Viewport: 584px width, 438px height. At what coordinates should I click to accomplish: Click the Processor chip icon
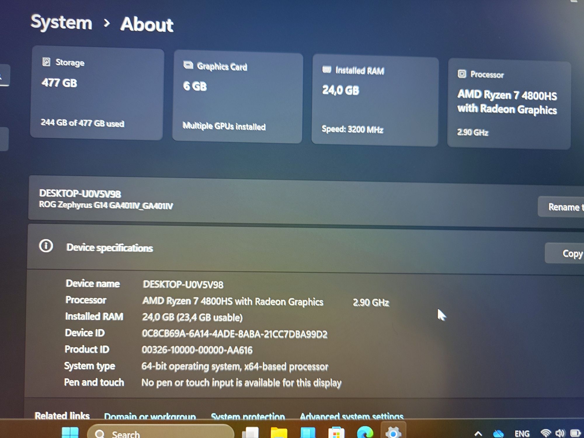tap(462, 74)
